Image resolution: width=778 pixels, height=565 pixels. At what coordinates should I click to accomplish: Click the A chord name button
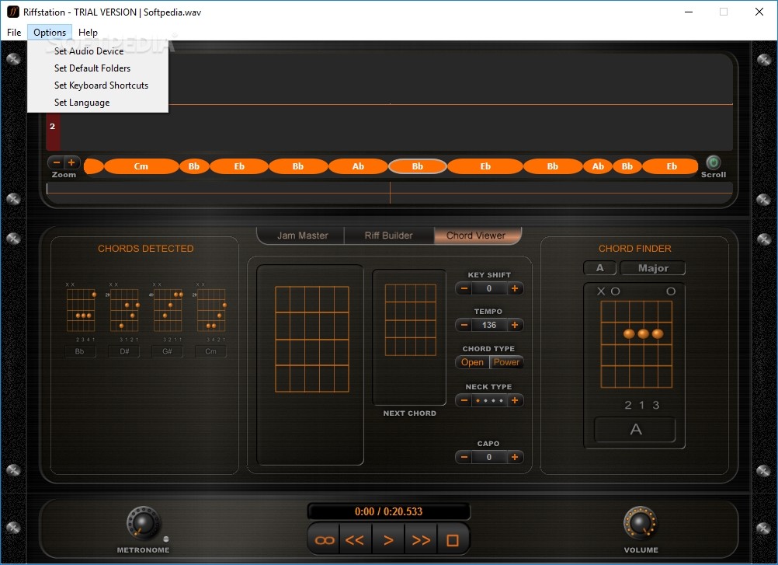[635, 430]
